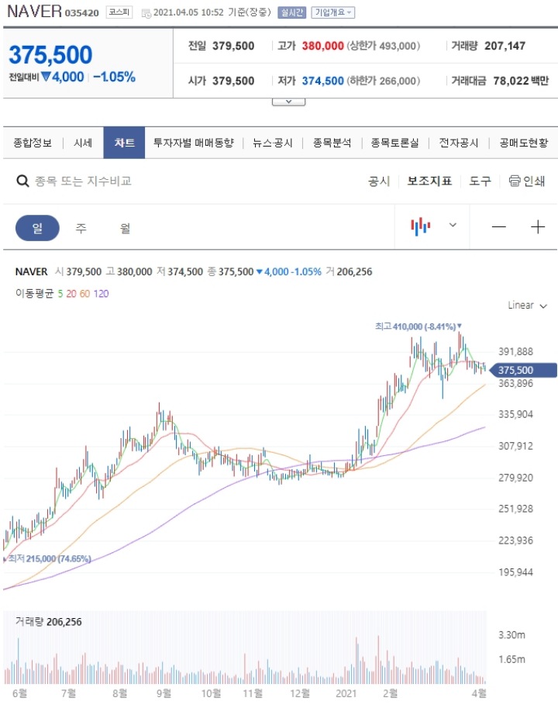Click moving average 120 purple label
The image size is (558, 715).
pyautogui.click(x=102, y=294)
